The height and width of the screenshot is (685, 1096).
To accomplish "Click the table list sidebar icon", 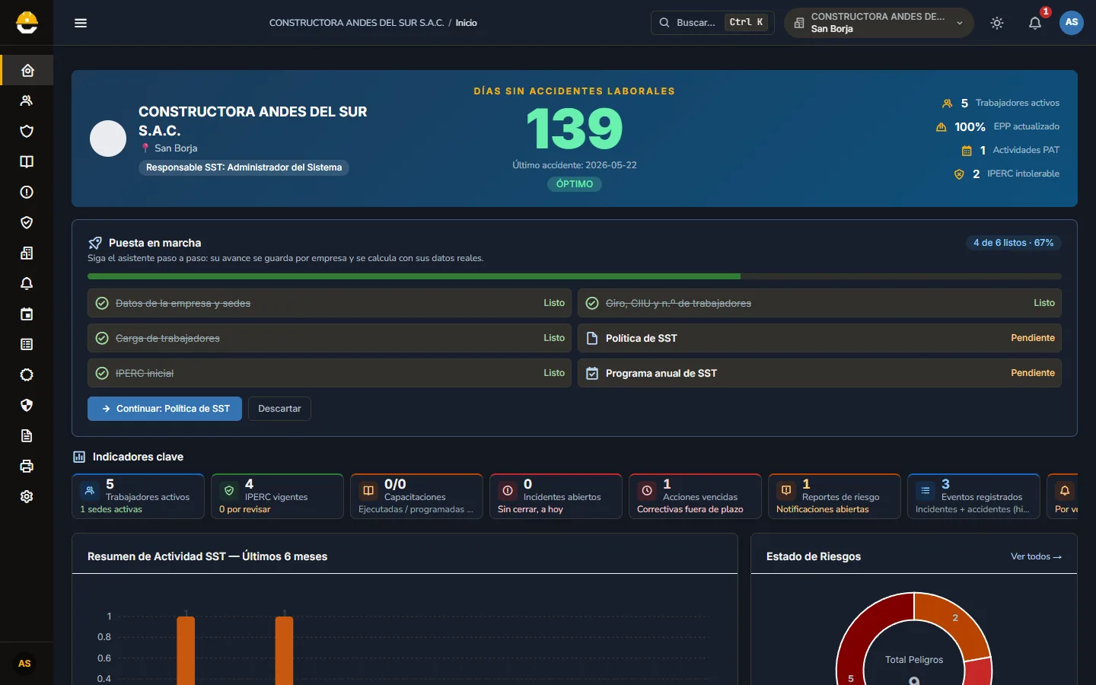I will point(27,344).
